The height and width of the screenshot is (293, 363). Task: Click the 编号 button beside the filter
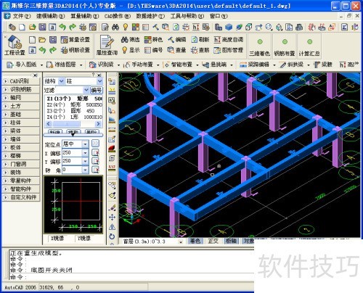(x=97, y=90)
